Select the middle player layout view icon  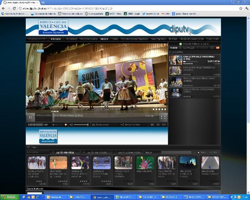click(x=158, y=125)
